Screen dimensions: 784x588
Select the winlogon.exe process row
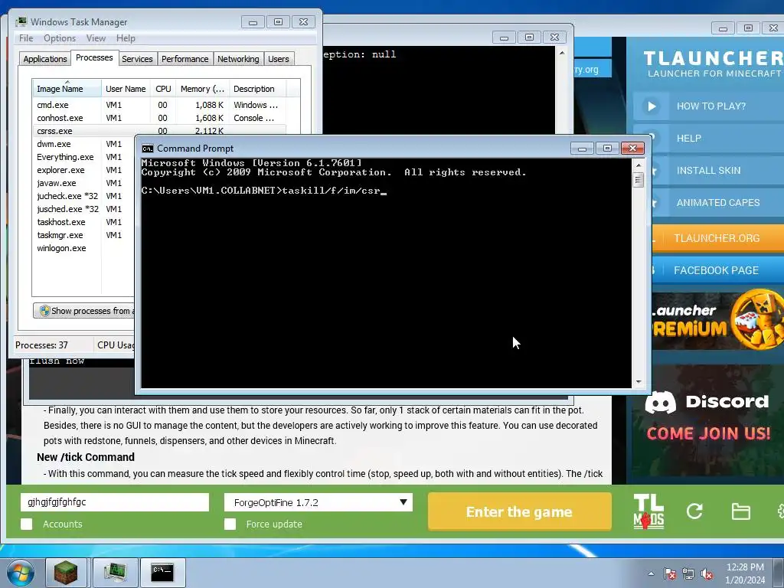point(84,248)
